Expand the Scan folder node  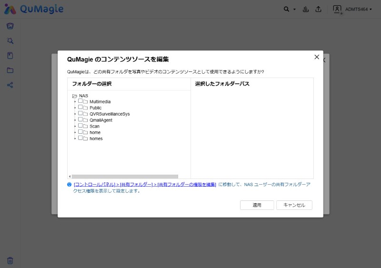coord(75,127)
